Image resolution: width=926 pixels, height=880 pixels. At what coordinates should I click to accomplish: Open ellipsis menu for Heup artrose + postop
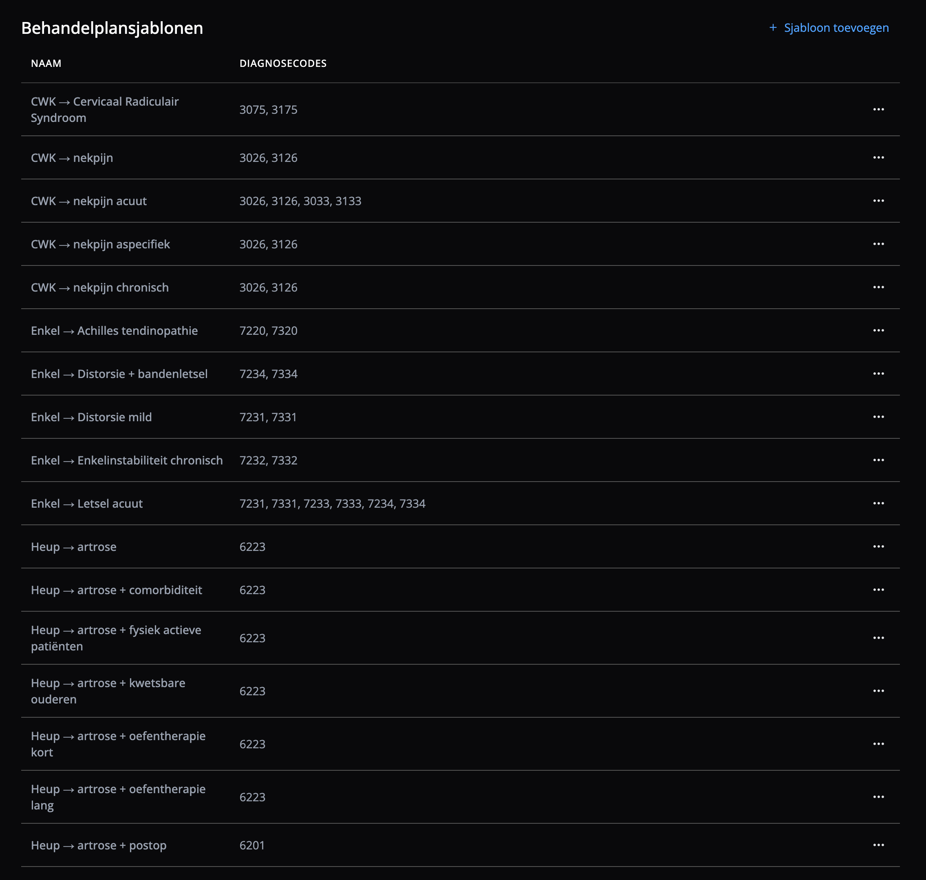pyautogui.click(x=878, y=845)
